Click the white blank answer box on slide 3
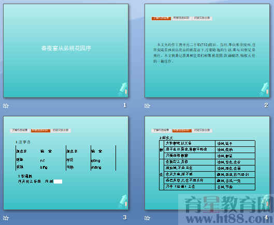This screenshot has width=274, height=225. click(58, 182)
